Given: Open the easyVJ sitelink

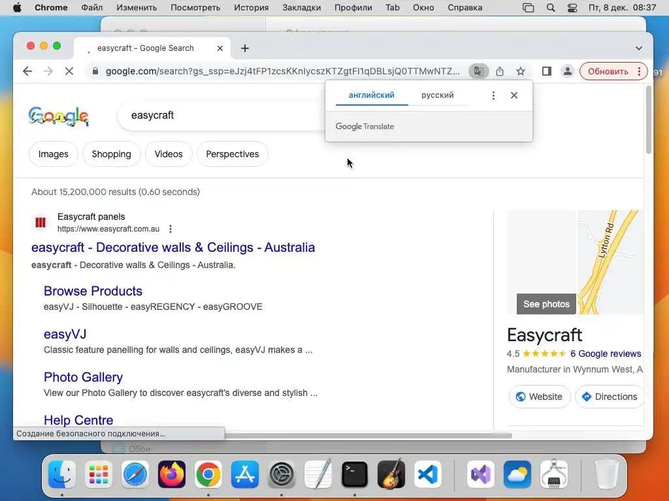Looking at the screenshot, I should point(65,335).
